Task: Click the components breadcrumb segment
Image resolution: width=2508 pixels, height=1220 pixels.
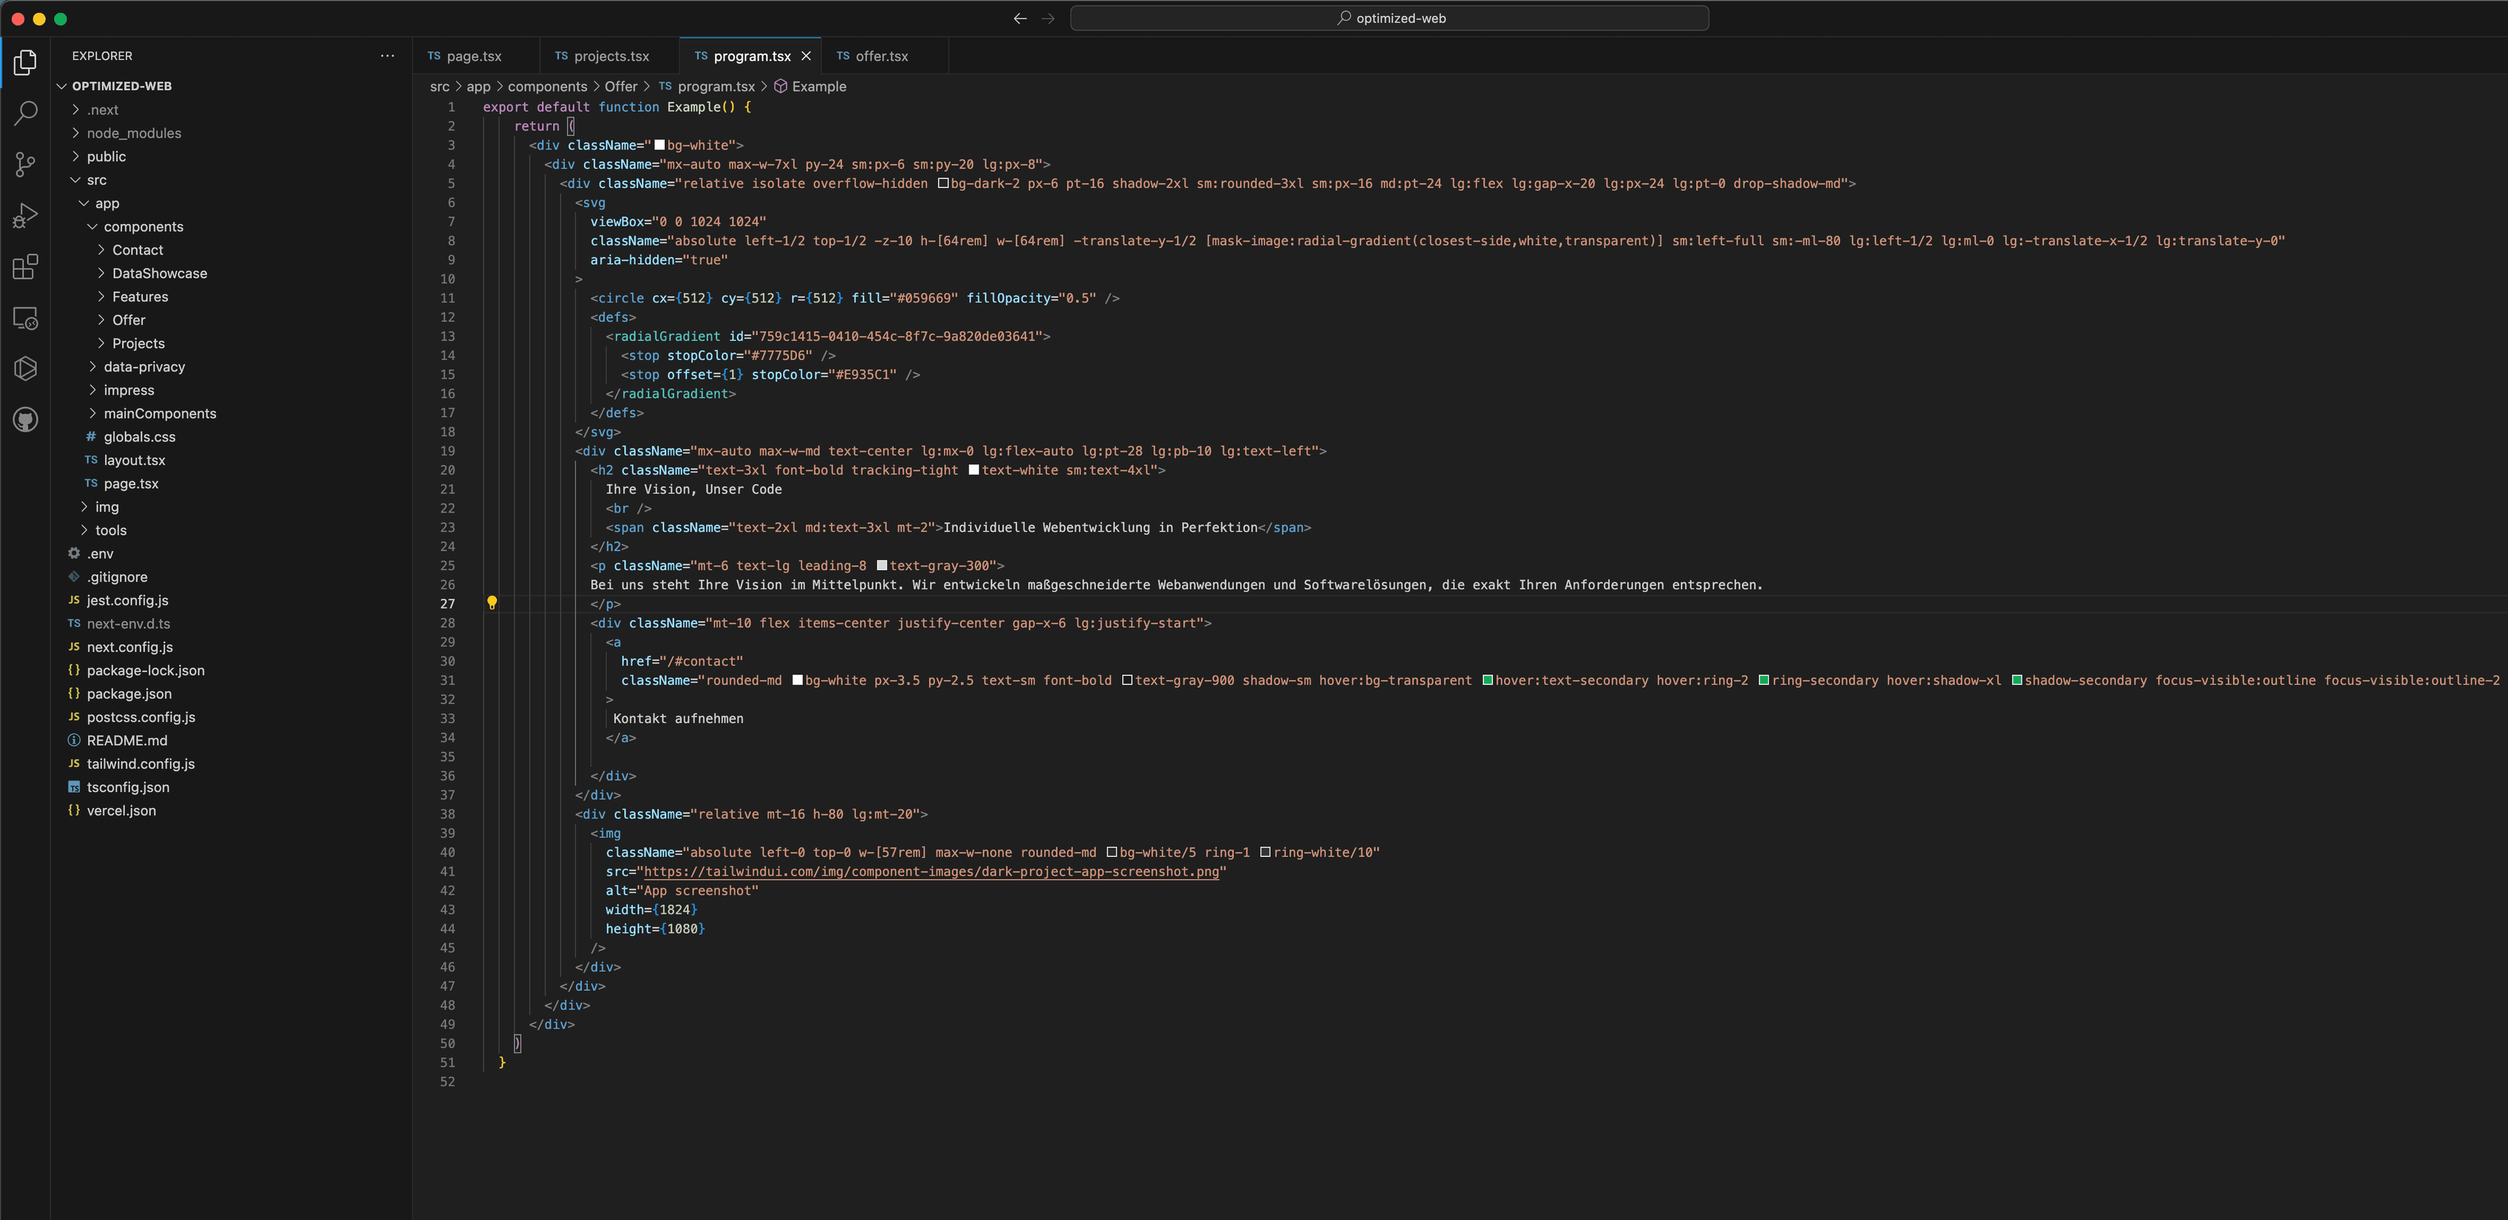Action: click(x=547, y=87)
